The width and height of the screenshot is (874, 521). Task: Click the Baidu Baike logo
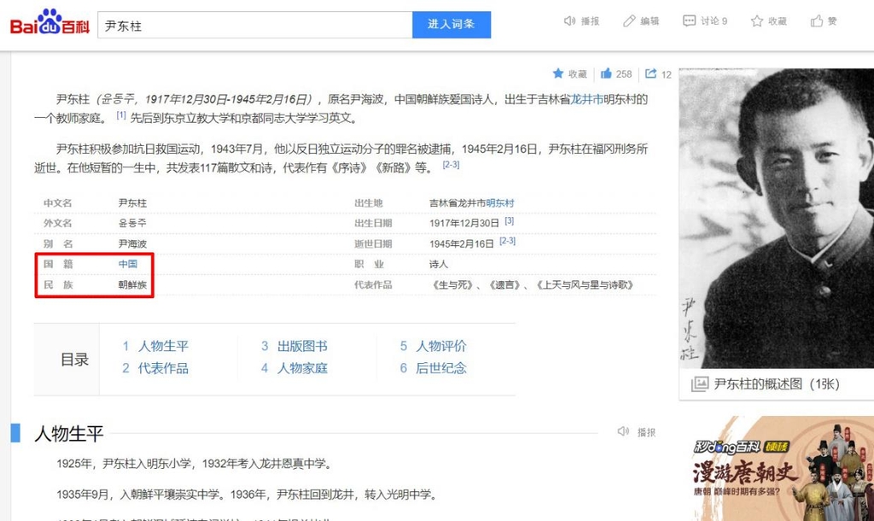tap(50, 23)
